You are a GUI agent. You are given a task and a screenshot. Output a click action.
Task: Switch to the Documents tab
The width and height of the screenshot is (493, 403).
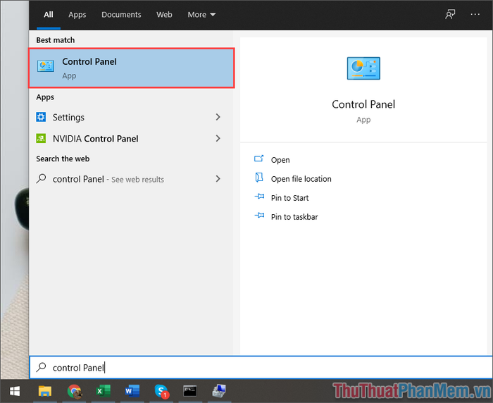pos(121,15)
